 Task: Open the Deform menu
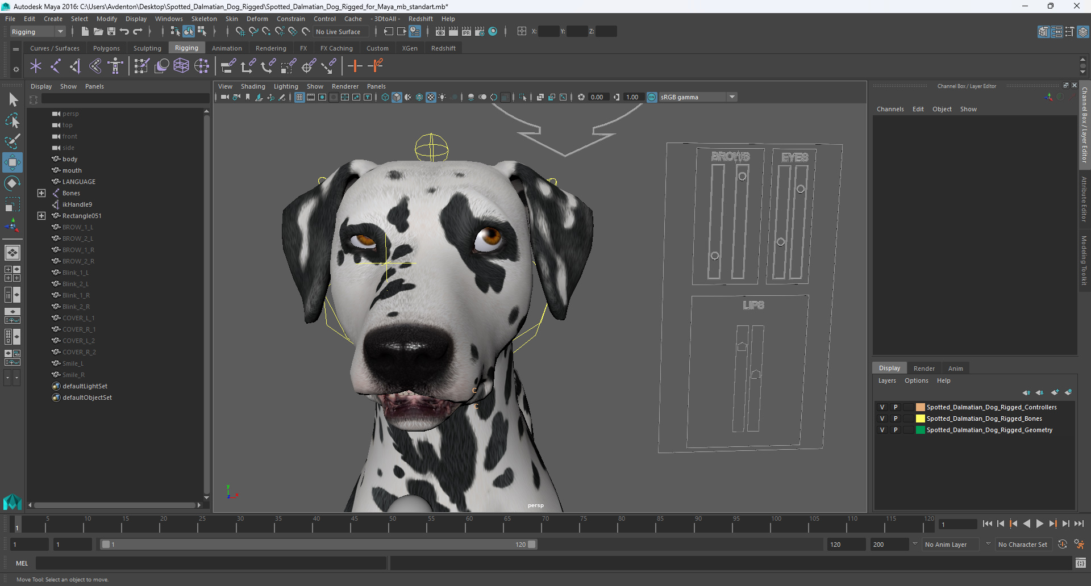point(257,19)
